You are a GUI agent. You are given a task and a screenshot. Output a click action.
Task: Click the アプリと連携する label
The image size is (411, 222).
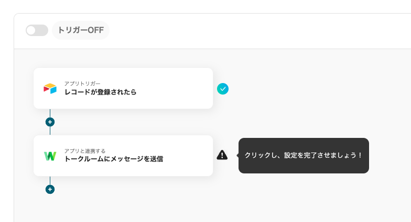point(85,151)
